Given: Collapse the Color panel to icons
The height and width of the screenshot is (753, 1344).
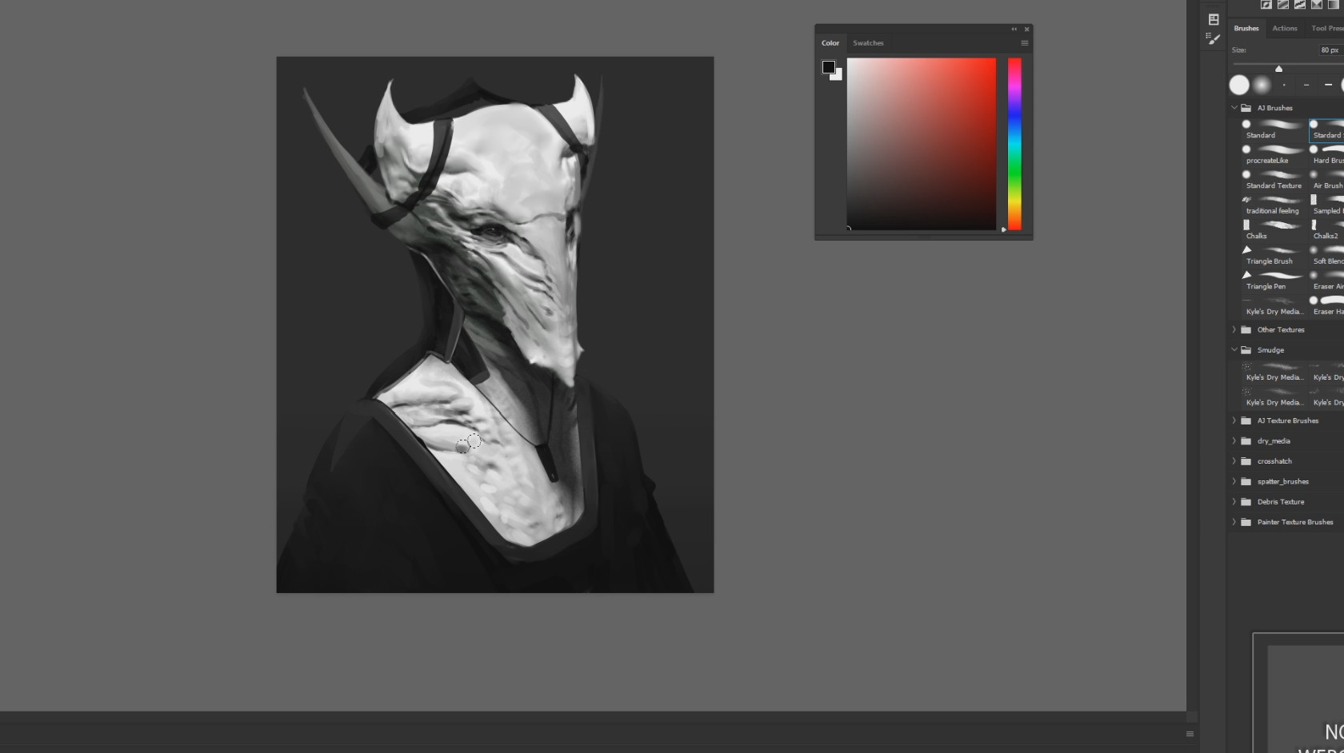Looking at the screenshot, I should (1014, 30).
